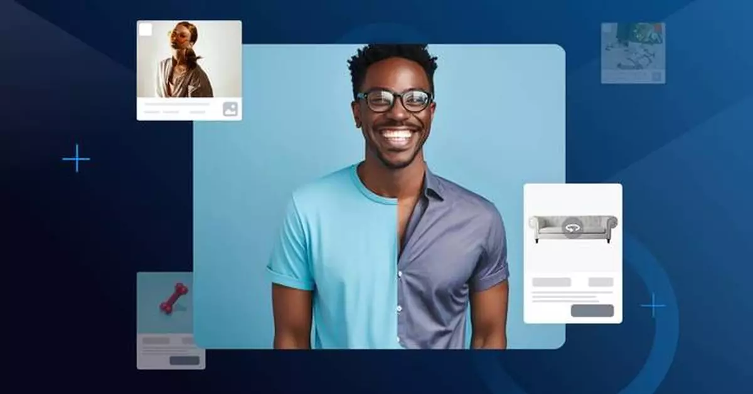The height and width of the screenshot is (394, 753).
Task: Expand the faded thumbnail in the top-right corner
Action: tap(634, 53)
